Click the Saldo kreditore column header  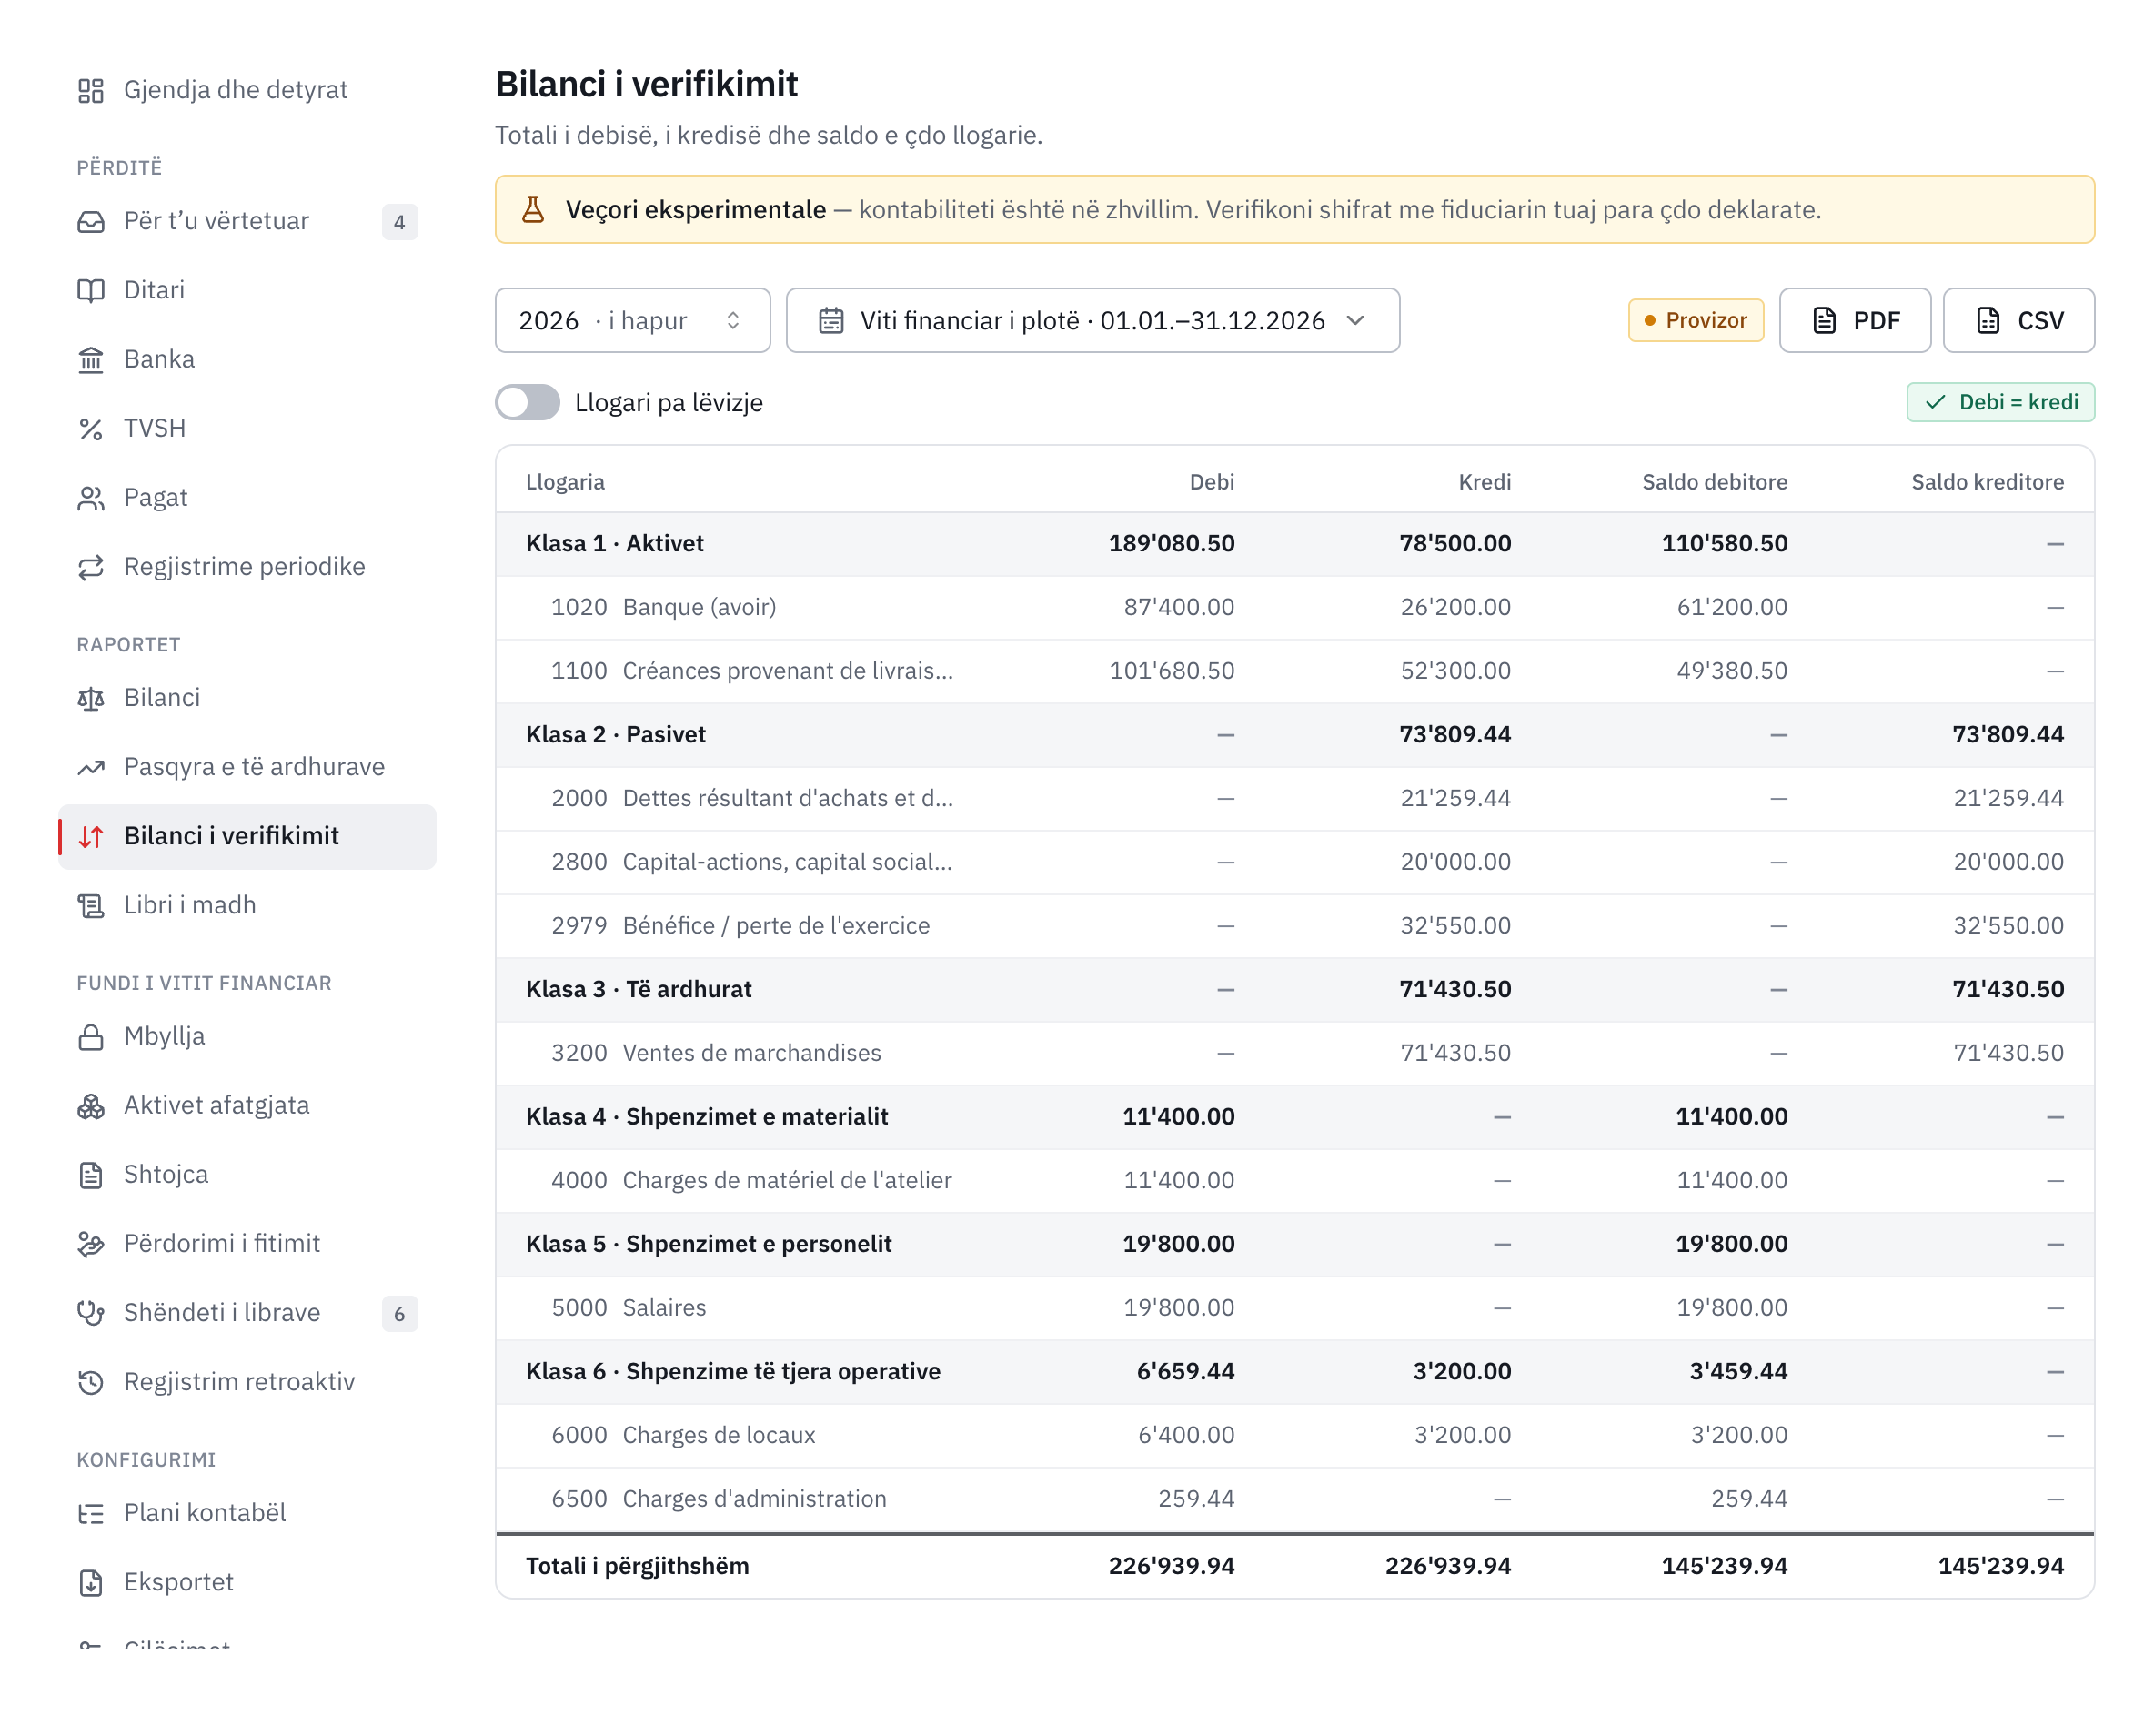pyautogui.click(x=1987, y=483)
